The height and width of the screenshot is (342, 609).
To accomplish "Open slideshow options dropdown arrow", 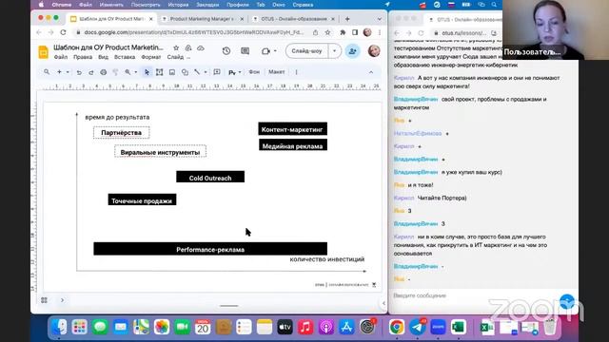I will tap(334, 50).
